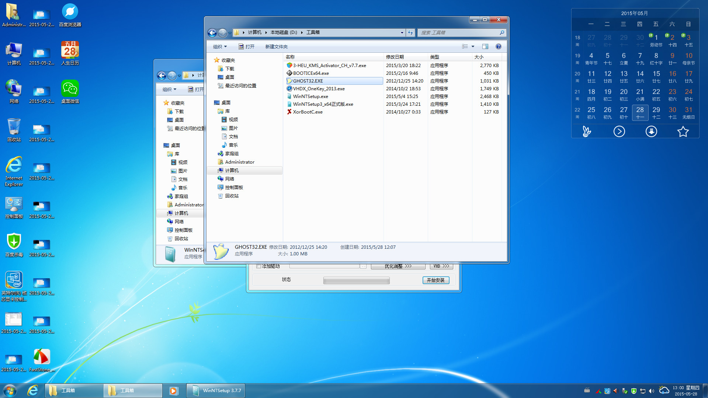Select the 计算机 desktop icon
708x398 pixels.
click(14, 53)
